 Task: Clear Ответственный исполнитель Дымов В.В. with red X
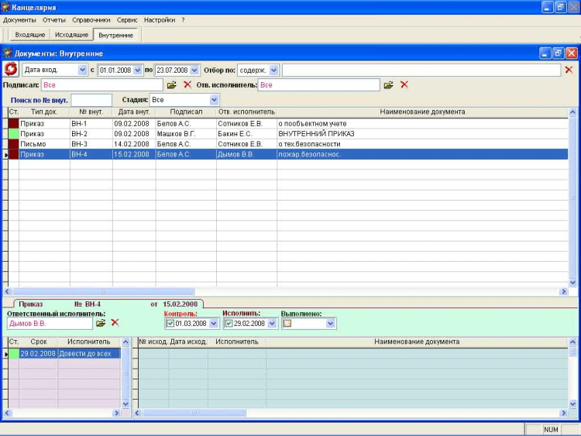115,323
